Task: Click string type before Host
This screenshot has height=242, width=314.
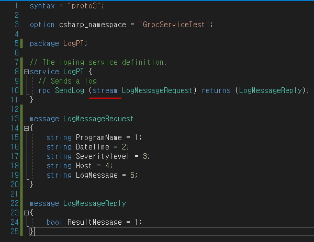Action: click(x=59, y=166)
